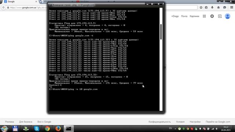
Task: Click the back arrow in Firefox
Action: point(4,7)
